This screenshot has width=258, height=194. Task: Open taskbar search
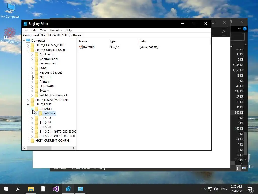coord(18,189)
